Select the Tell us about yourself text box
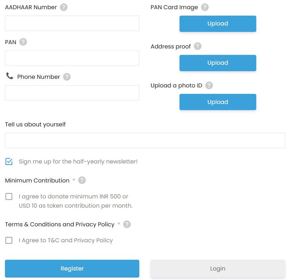This screenshot has width=290, height=280. point(145,140)
